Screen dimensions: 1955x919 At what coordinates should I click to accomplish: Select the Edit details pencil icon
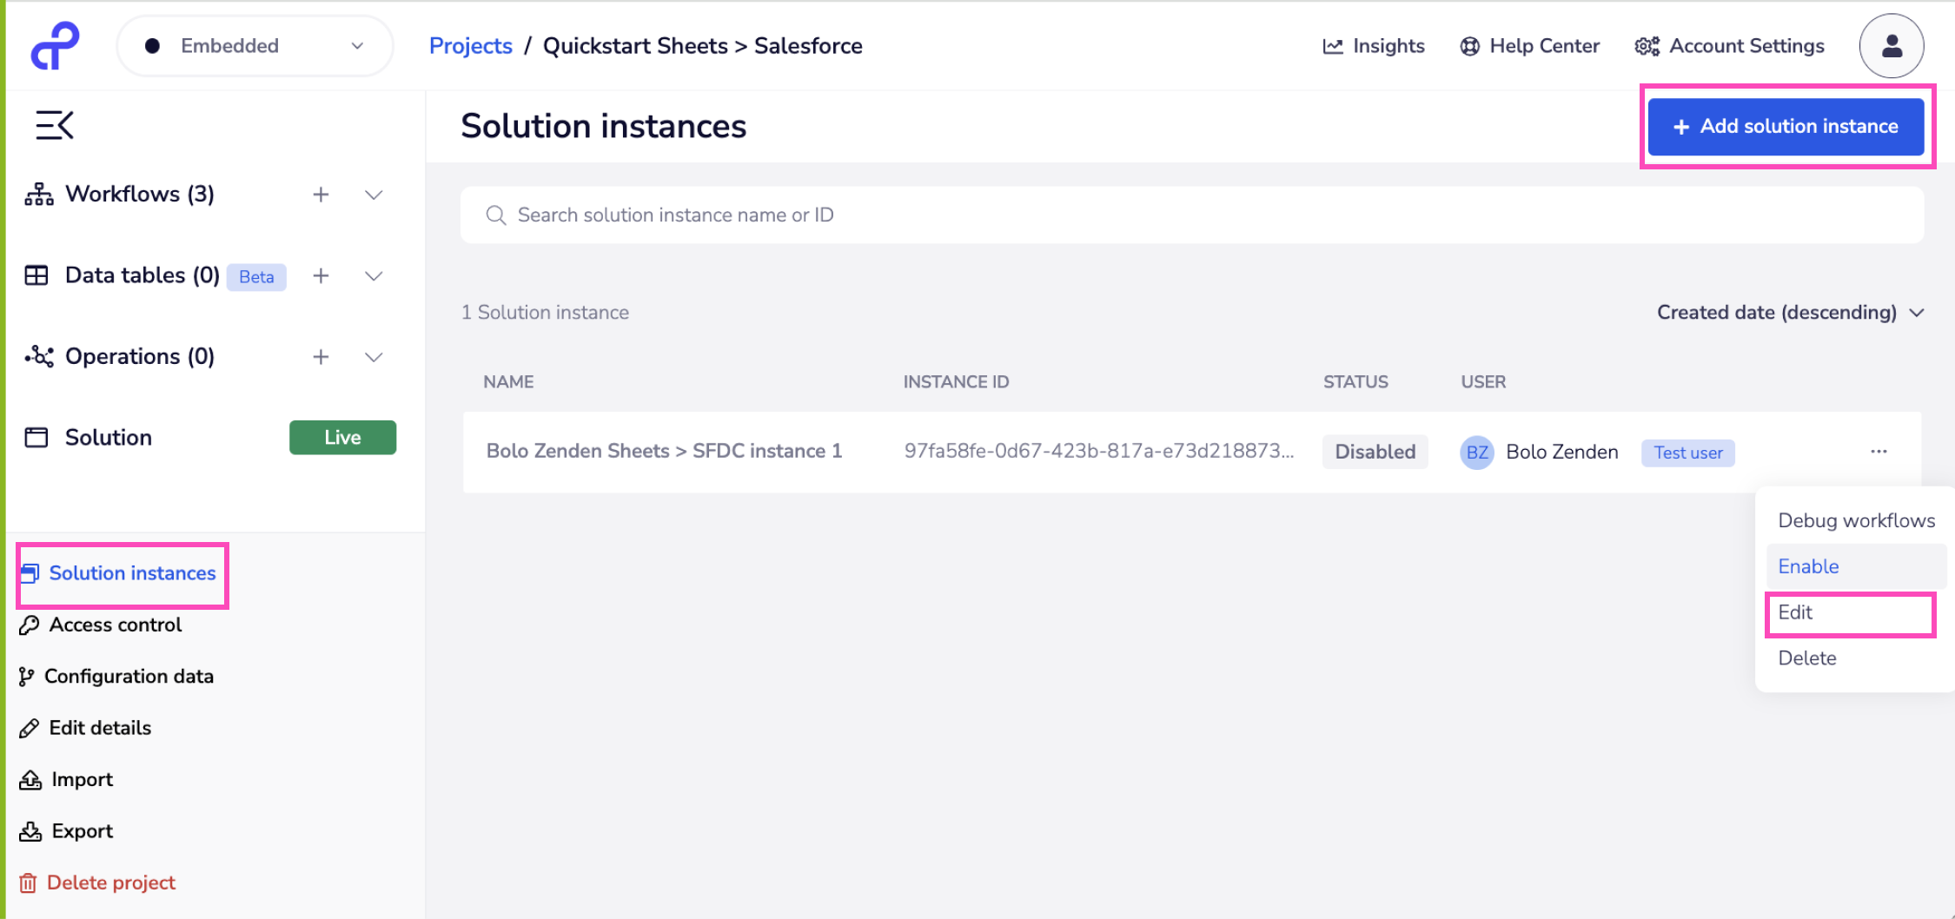[29, 727]
